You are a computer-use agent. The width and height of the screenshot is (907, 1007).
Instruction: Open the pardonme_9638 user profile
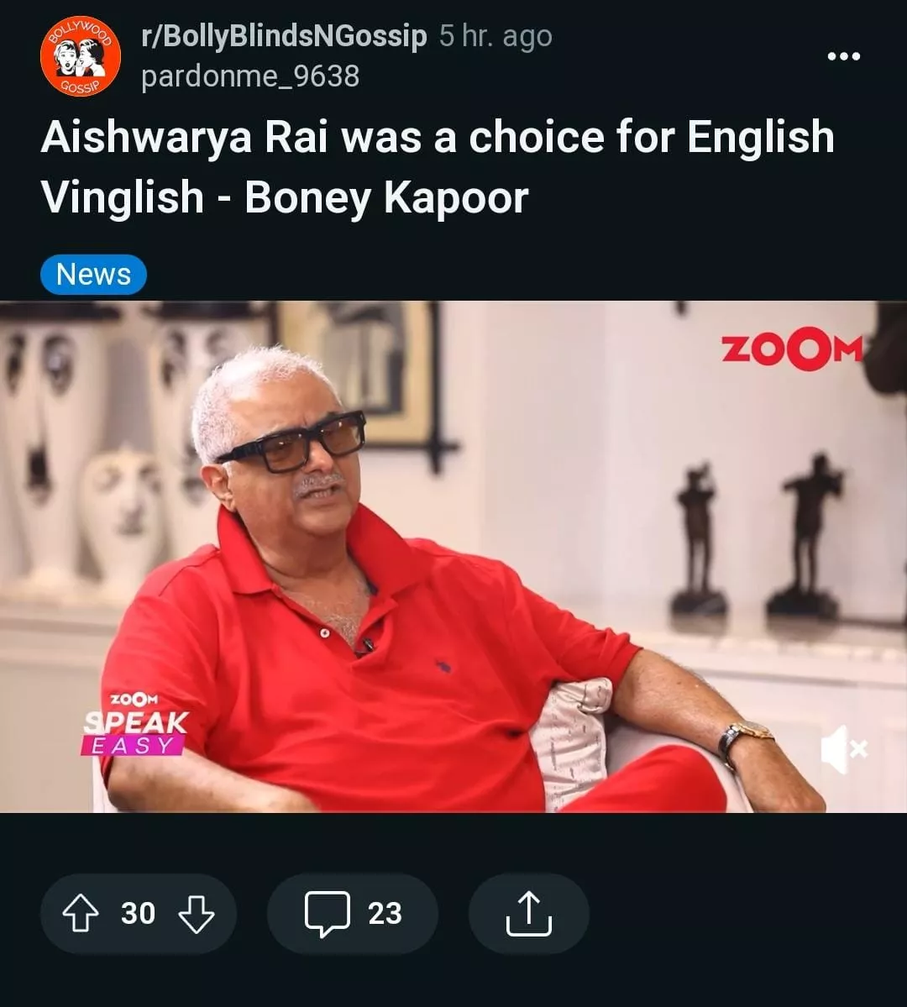click(x=250, y=76)
